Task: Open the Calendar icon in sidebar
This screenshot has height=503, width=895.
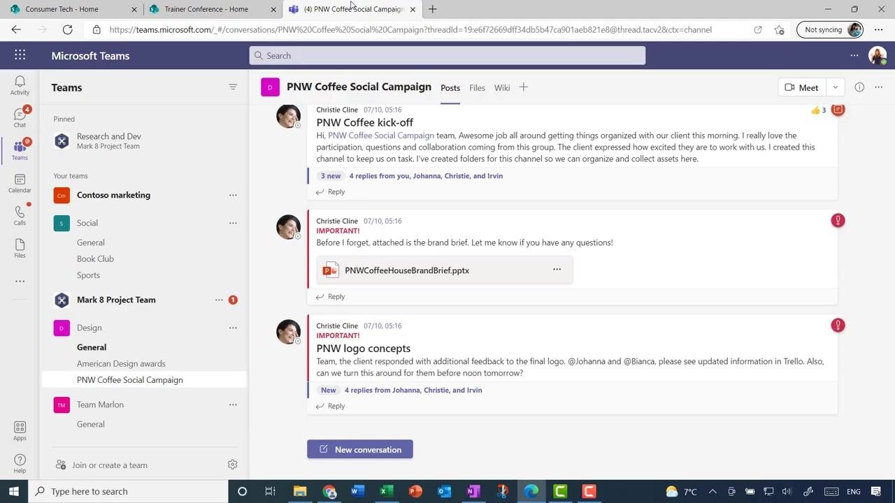Action: pos(20,183)
